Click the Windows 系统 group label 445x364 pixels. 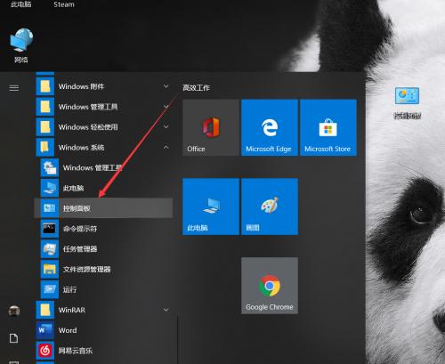coord(81,148)
